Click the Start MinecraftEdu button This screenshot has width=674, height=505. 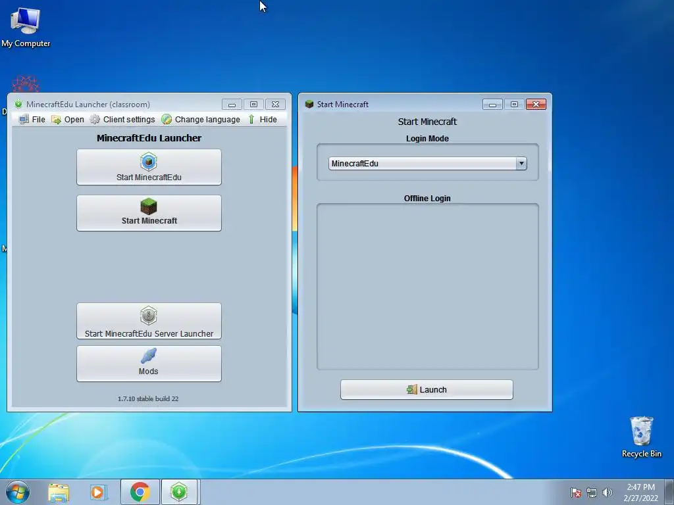click(149, 167)
